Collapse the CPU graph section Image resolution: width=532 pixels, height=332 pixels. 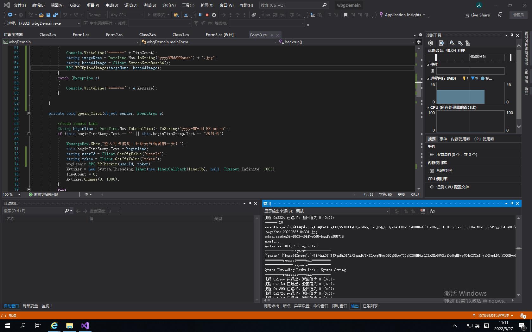pos(428,108)
